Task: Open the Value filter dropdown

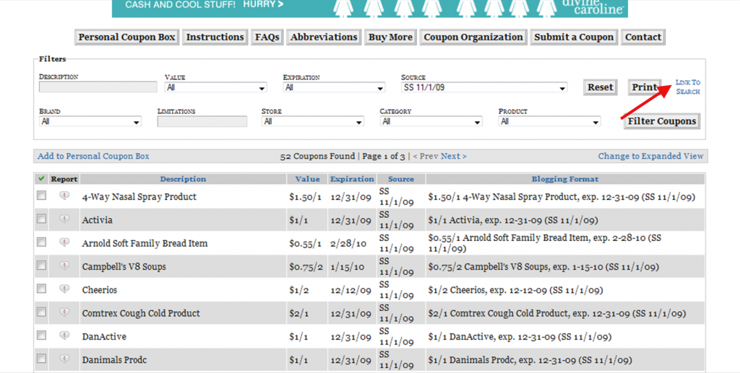Action: click(x=215, y=87)
